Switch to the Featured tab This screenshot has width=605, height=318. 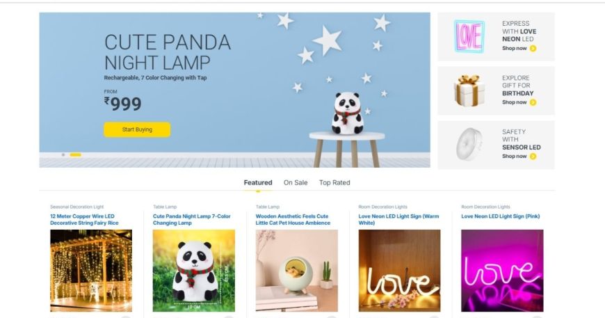(258, 182)
